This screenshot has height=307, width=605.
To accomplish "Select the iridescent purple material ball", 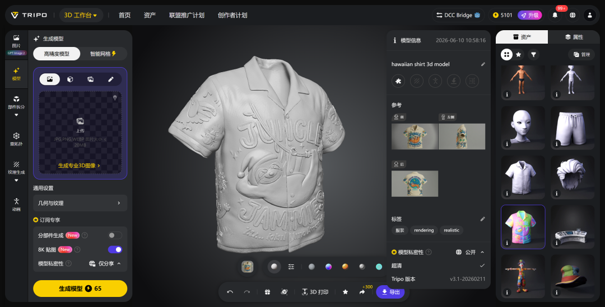I will [328, 267].
